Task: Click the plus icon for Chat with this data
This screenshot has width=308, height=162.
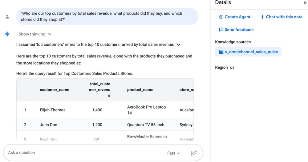Action: [262, 17]
